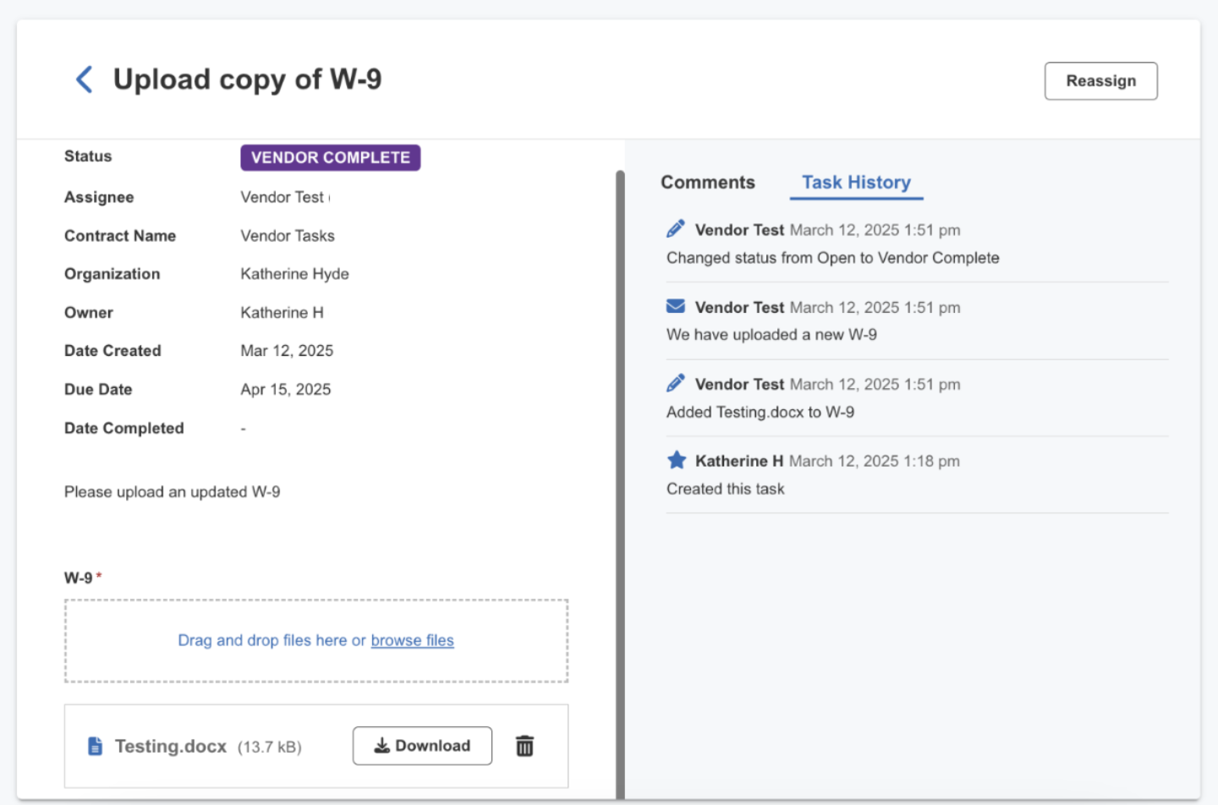
Task: Click the envelope icon for uploaded W-9 message
Action: click(x=676, y=306)
